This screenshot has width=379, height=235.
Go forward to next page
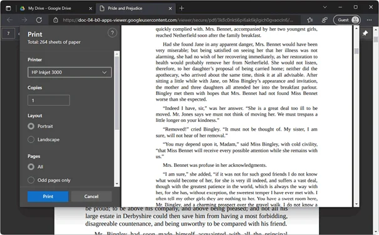tap(24, 20)
